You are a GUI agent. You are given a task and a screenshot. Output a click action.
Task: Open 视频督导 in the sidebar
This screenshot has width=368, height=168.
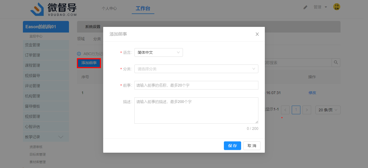coord(46,76)
